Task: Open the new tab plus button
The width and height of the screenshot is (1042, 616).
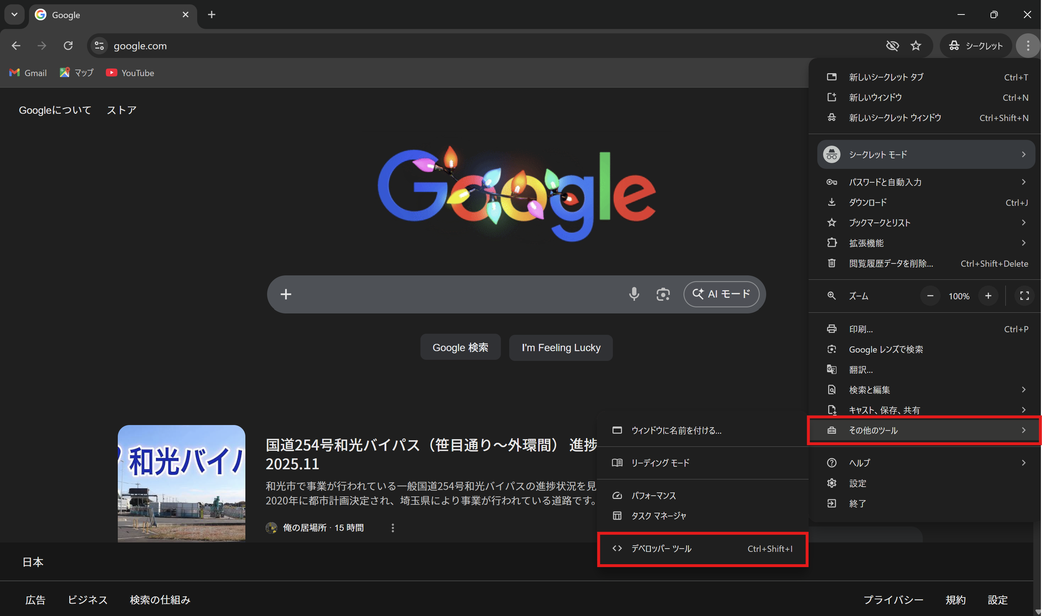Action: [x=211, y=15]
